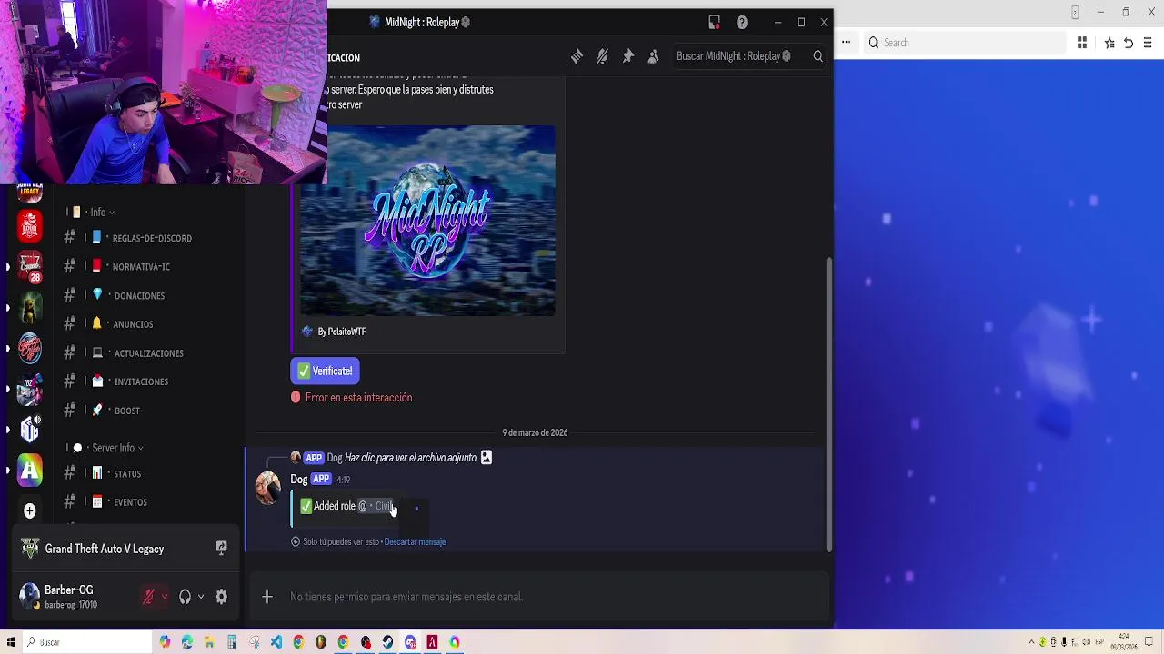Open the neon circle logo server icon
This screenshot has height=654, width=1164.
coord(30,349)
